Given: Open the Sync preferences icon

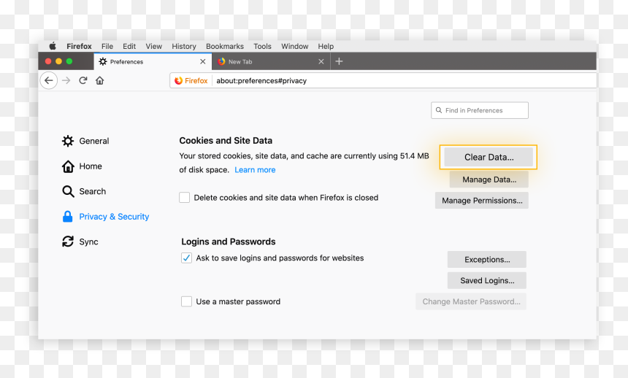Looking at the screenshot, I should pos(68,242).
